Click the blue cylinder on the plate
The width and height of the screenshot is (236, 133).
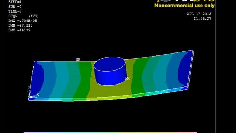click(x=110, y=71)
